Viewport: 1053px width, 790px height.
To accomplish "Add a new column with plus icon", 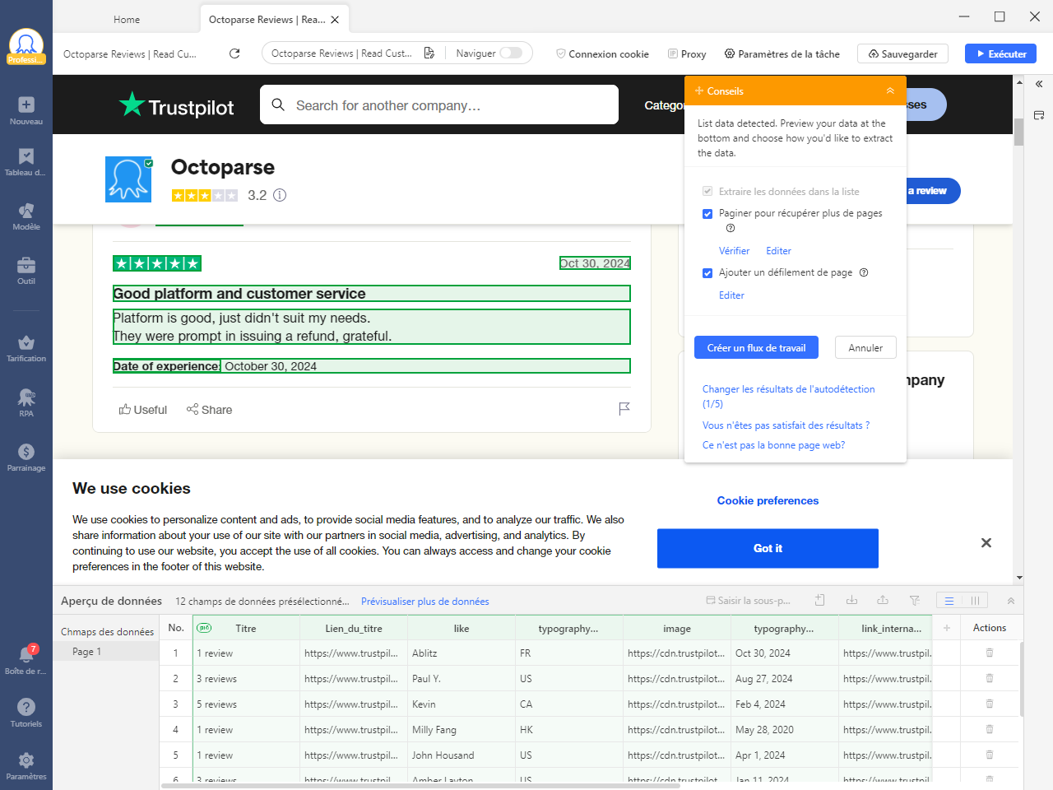I will 947,628.
